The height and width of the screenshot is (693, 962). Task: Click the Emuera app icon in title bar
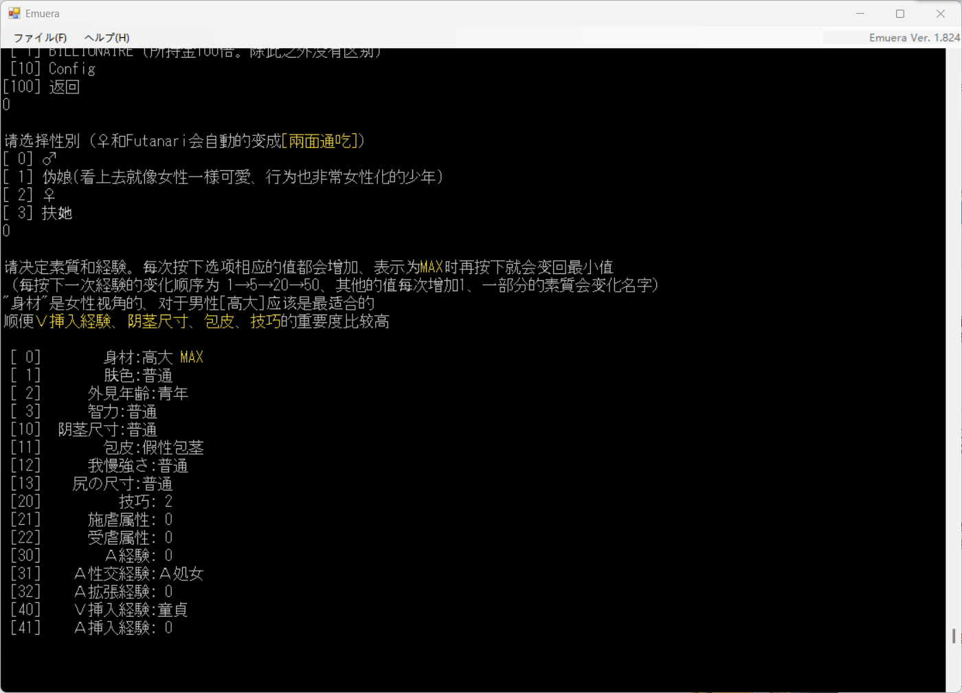click(x=14, y=13)
